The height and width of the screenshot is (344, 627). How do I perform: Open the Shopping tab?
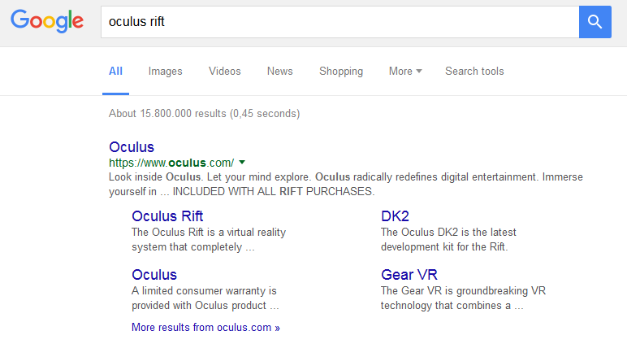point(341,72)
